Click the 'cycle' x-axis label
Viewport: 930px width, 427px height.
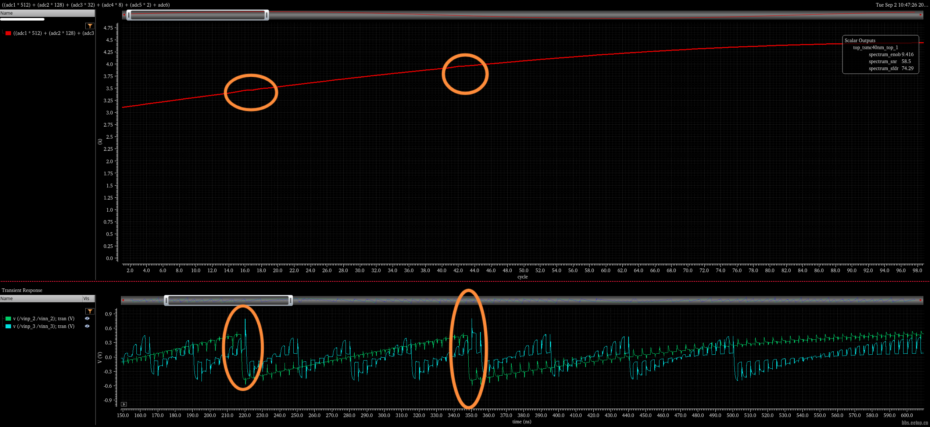pyautogui.click(x=522, y=277)
